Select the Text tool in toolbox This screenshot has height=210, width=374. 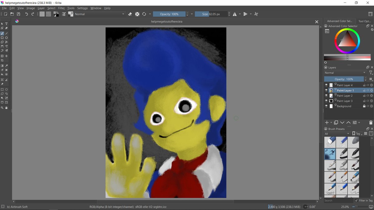(x=6, y=24)
